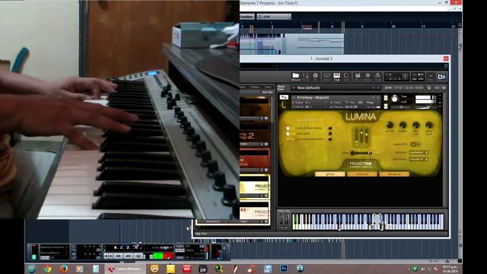Select the Cubase Elements taskbar item
Viewport: 487px width, 274px height.
tap(126, 269)
